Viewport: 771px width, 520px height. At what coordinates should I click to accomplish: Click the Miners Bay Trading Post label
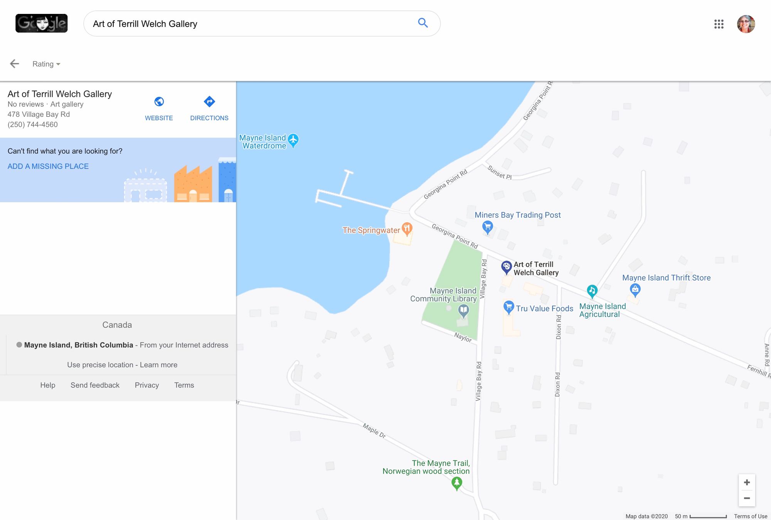coord(518,215)
